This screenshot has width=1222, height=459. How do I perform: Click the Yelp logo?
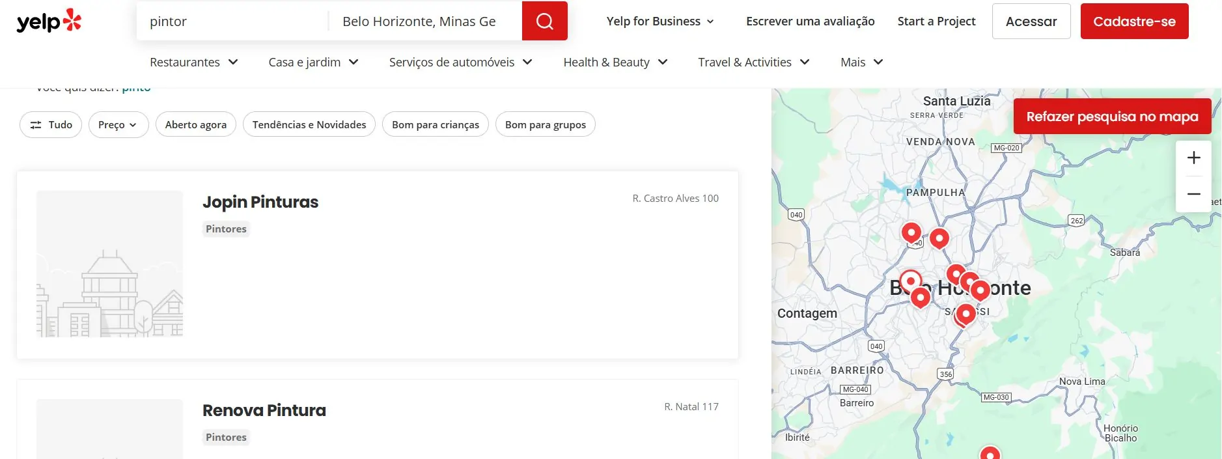(x=49, y=21)
